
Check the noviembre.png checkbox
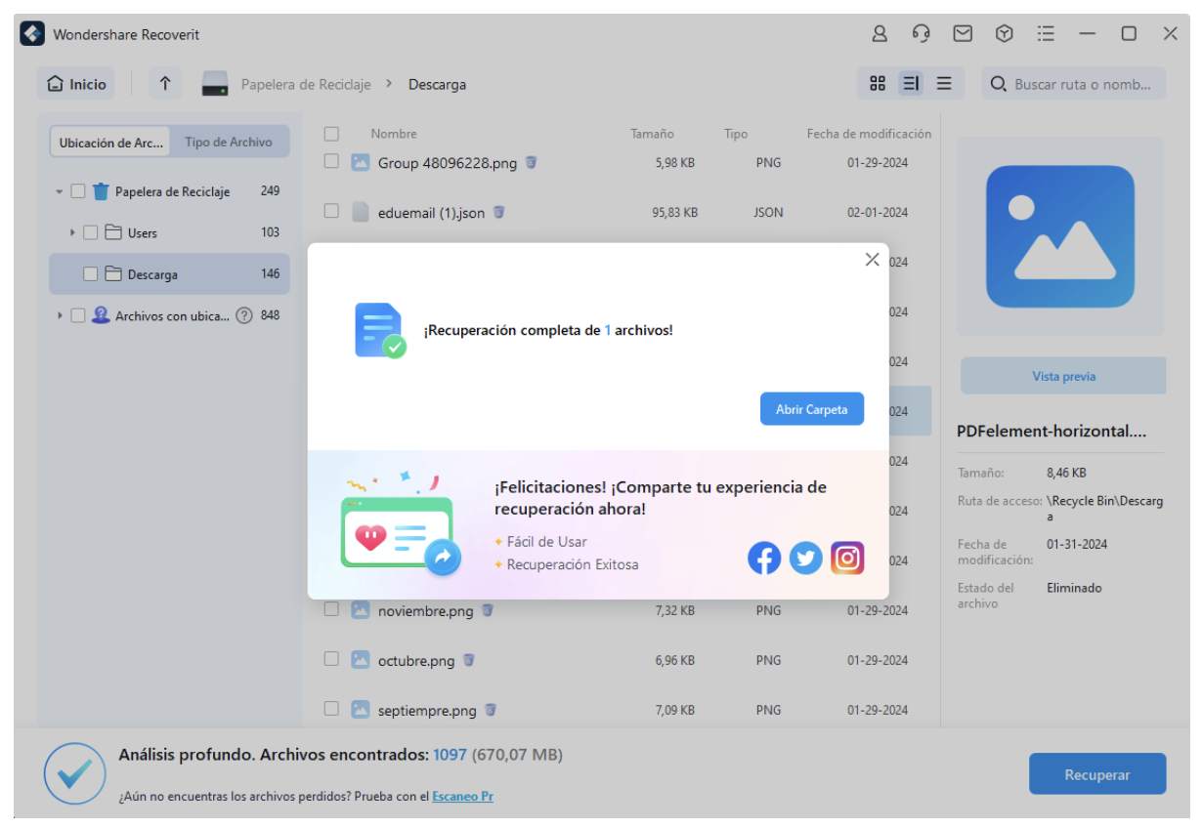click(x=331, y=609)
